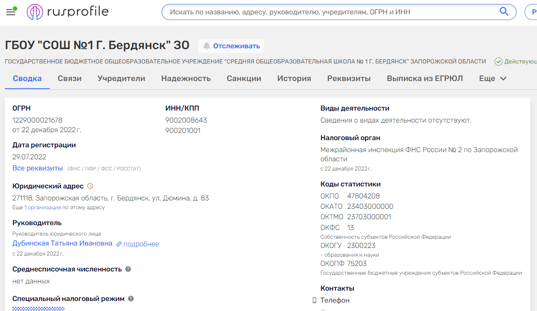Image resolution: width=537 pixels, height=311 pixels.
Task: Click the clock icon next to Юридический адрес
Action: pyautogui.click(x=90, y=186)
